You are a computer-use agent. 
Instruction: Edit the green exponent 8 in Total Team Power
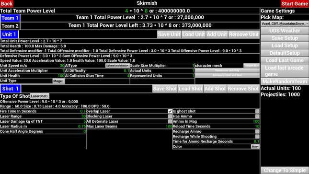(146, 11)
